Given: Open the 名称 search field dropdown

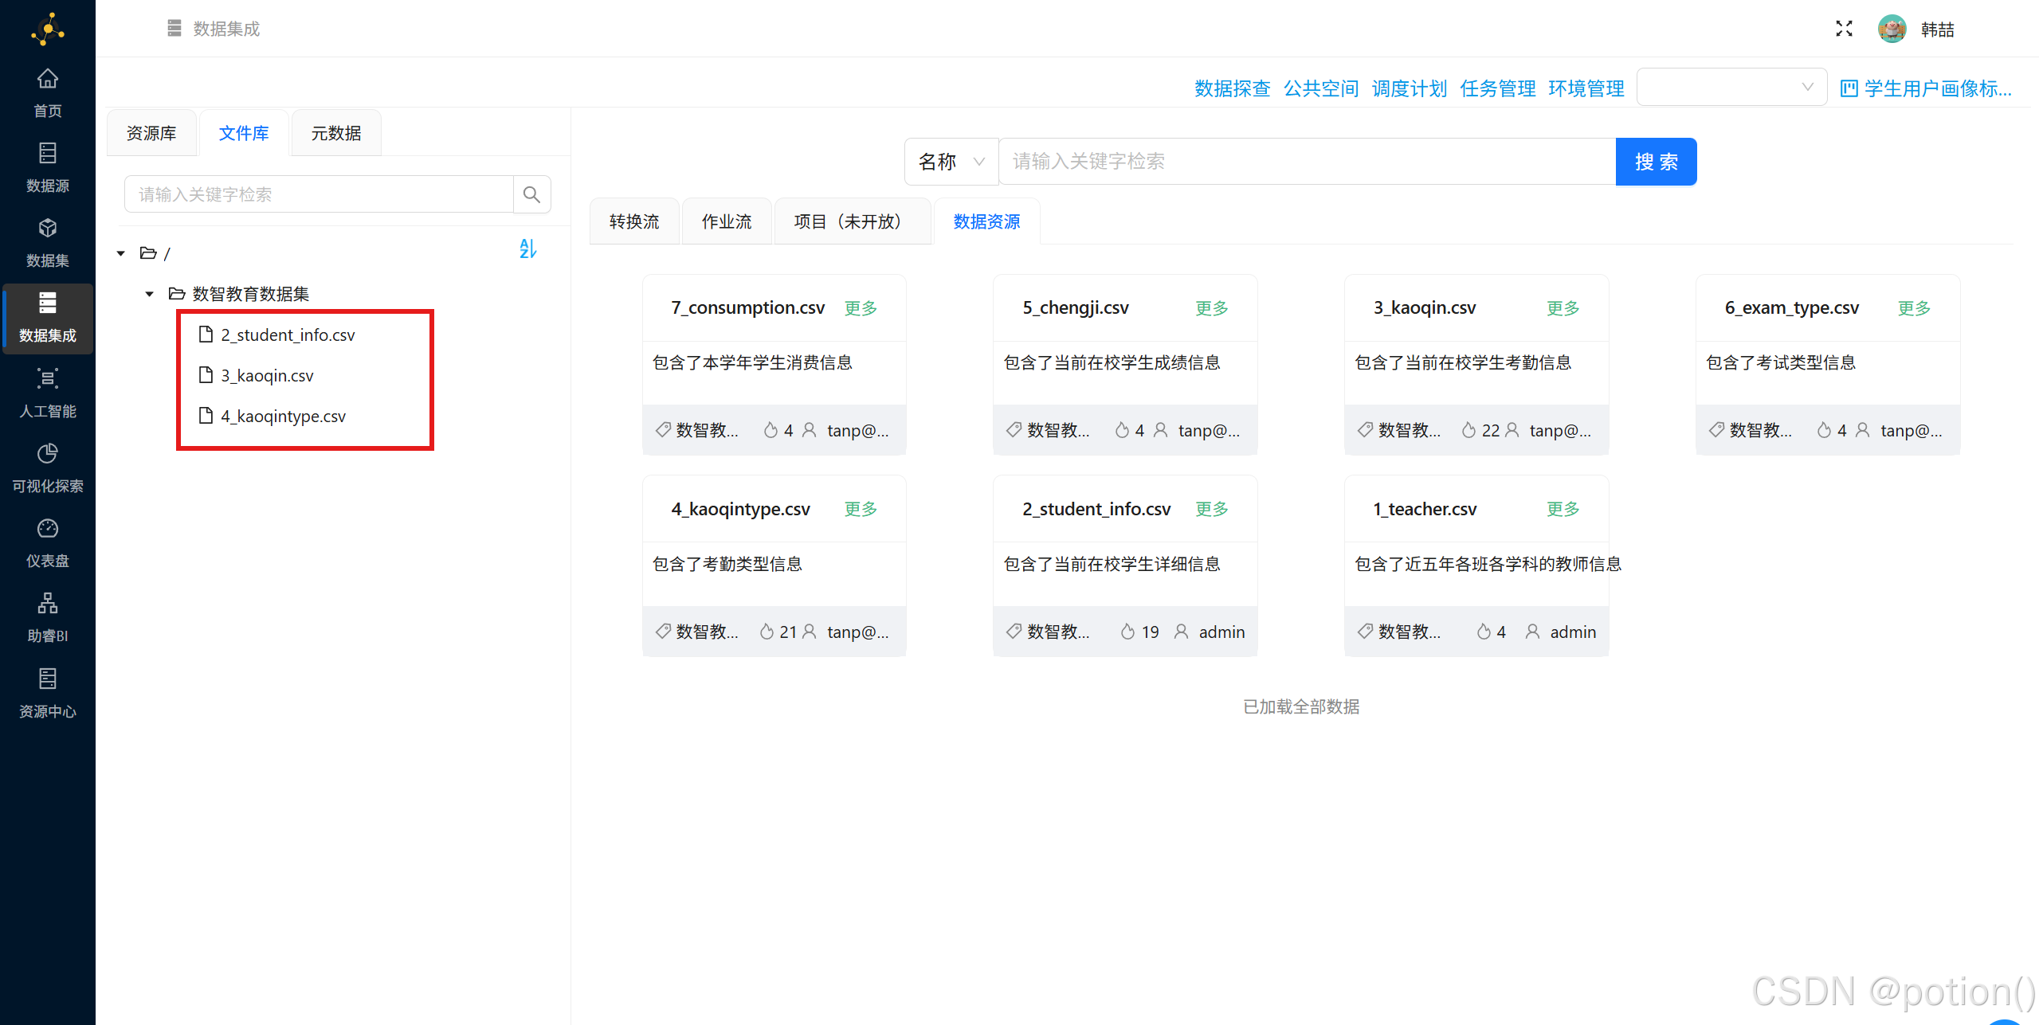Looking at the screenshot, I should coord(951,162).
